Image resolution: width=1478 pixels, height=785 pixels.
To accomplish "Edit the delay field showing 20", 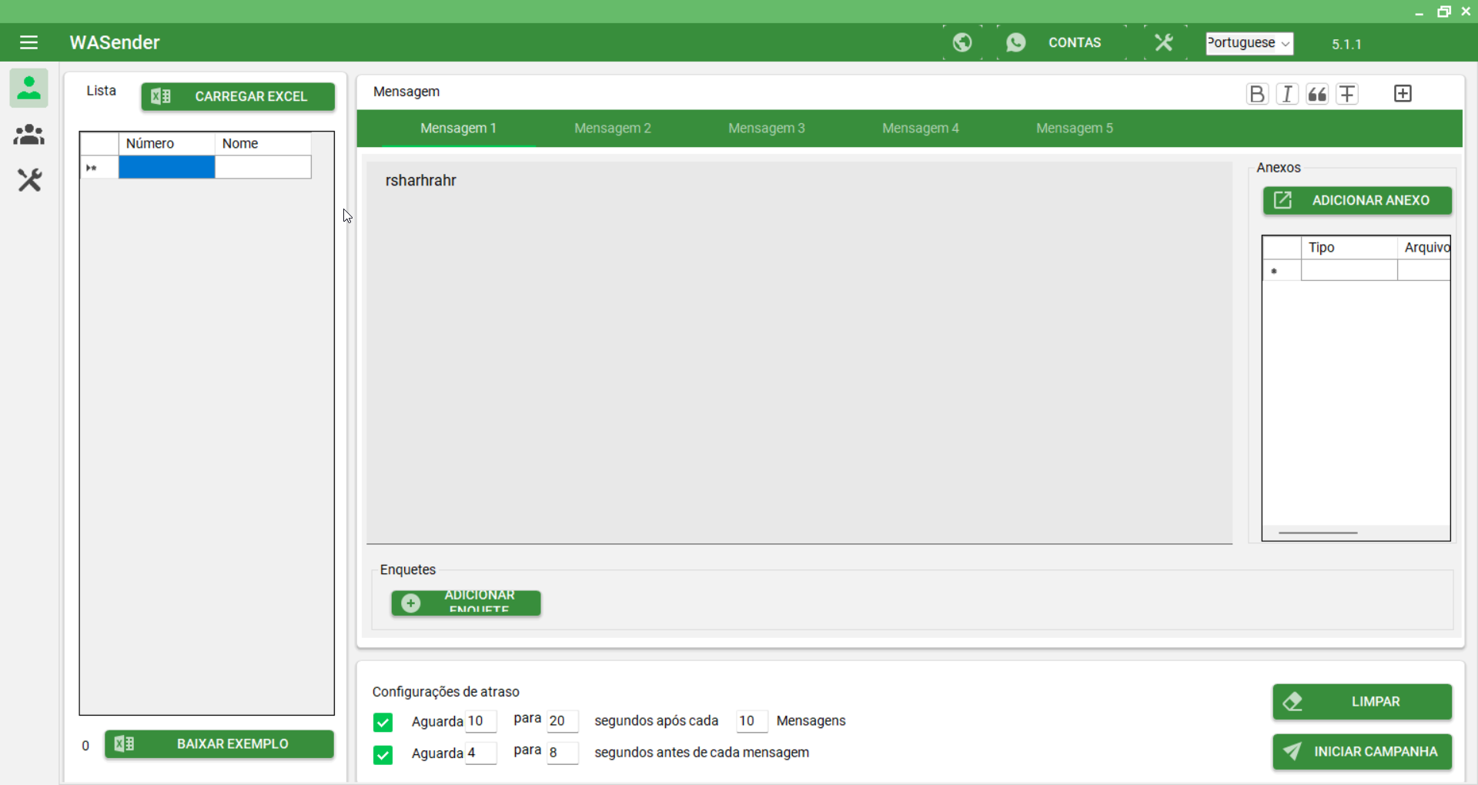I will pyautogui.click(x=562, y=721).
